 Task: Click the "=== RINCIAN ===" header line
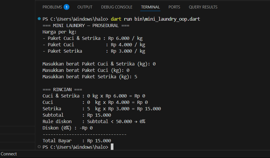[62, 89]
